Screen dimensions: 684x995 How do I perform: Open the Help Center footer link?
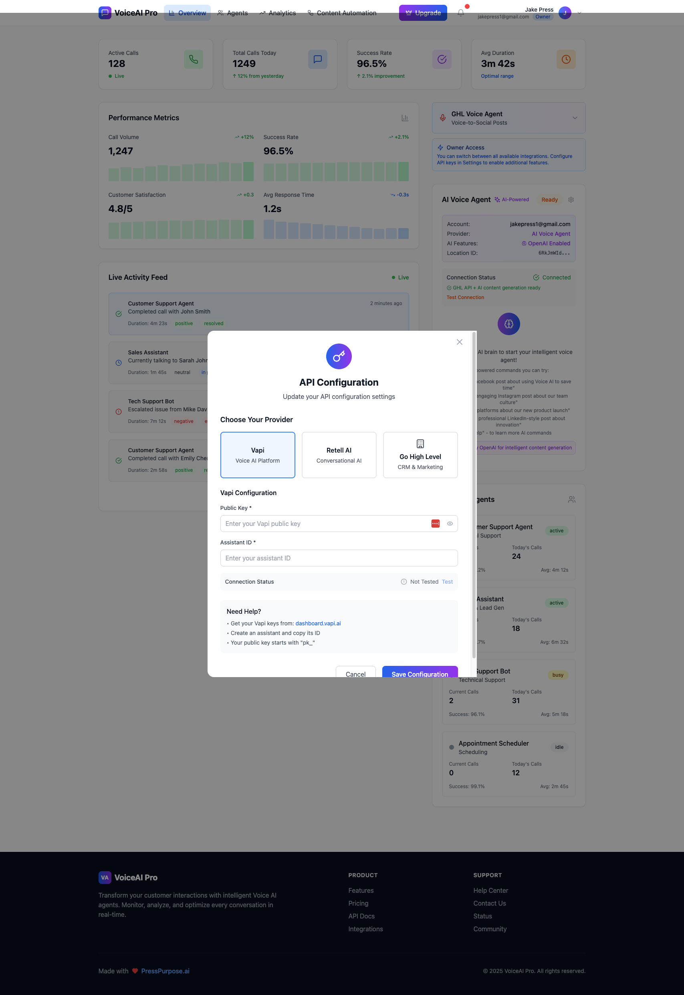[x=491, y=890]
